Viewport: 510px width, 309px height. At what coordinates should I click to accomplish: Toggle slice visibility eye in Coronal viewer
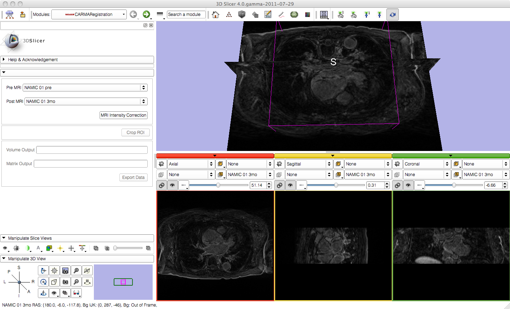408,185
